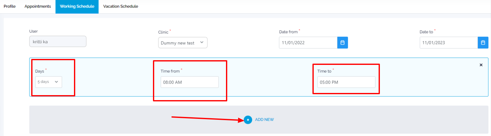Go to the Vacation Schedule tab

pyautogui.click(x=121, y=6)
